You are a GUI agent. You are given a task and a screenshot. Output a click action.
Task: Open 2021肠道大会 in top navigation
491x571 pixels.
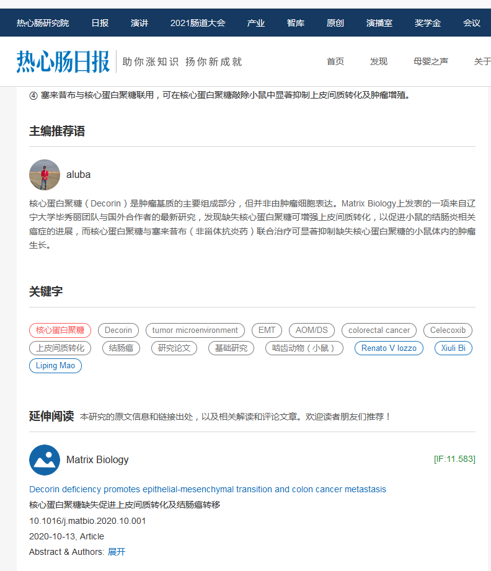click(x=198, y=23)
